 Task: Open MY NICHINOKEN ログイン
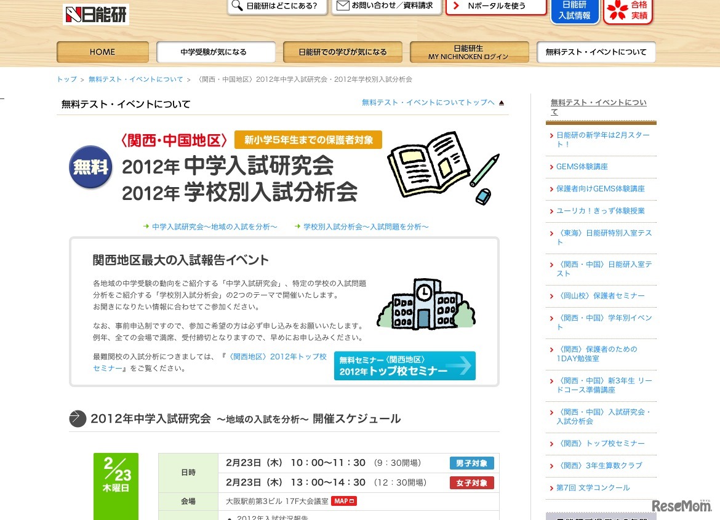pos(469,52)
